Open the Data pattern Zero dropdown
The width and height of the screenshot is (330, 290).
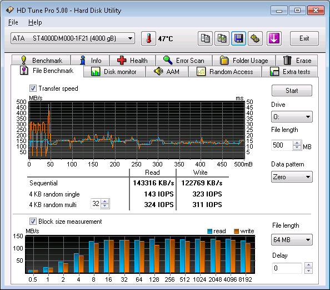292,176
